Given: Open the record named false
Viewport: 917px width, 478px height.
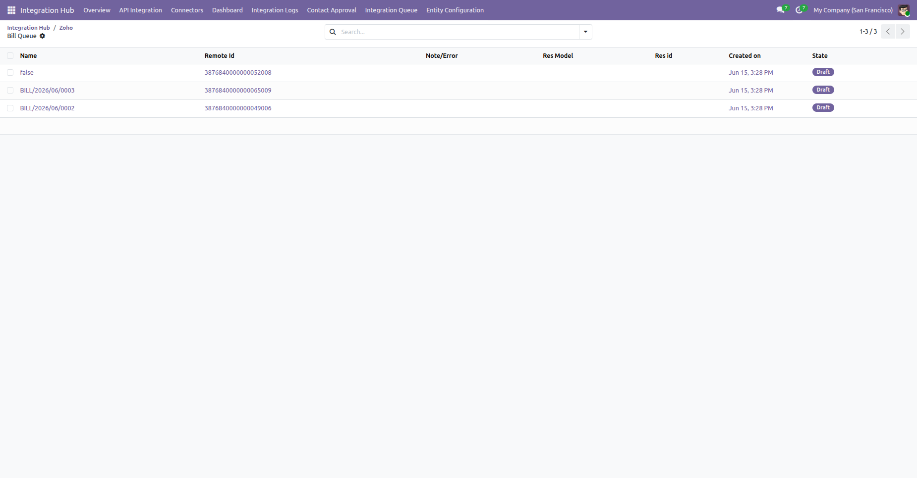Looking at the screenshot, I should 27,73.
